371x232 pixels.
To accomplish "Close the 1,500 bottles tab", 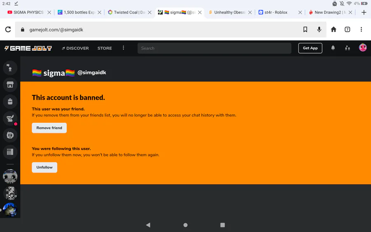I will [x=99, y=12].
